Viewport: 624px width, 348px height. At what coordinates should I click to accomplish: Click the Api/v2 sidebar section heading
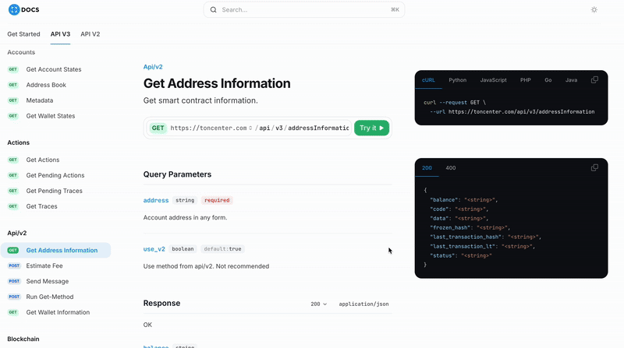pyautogui.click(x=16, y=233)
